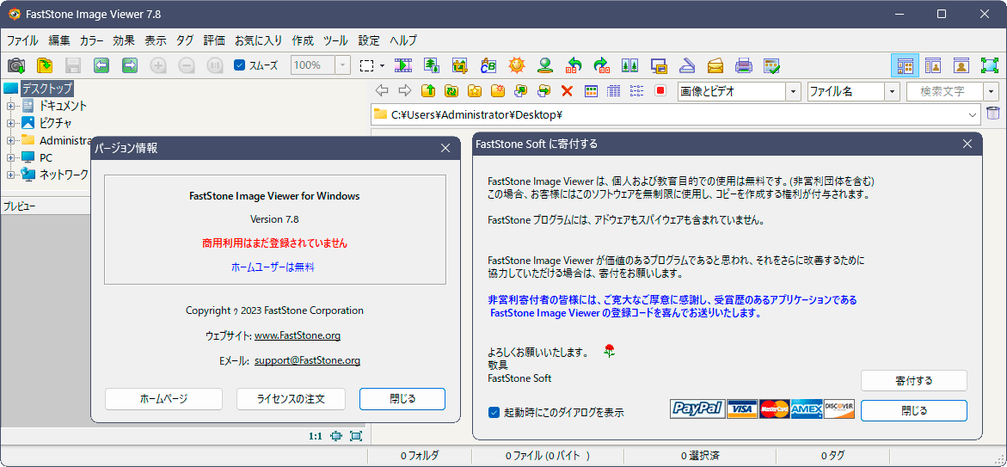Image resolution: width=1007 pixels, height=467 pixels.
Task: Expand the PC tree node
Action: [x=10, y=158]
